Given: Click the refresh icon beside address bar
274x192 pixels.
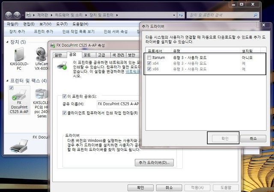Looking at the screenshot, I should [181, 15].
